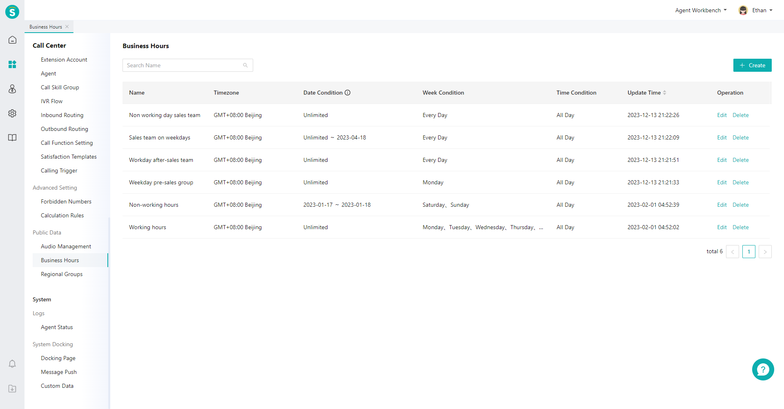784x409 pixels.
Task: Sort by Update Time arrows
Action: (x=665, y=93)
